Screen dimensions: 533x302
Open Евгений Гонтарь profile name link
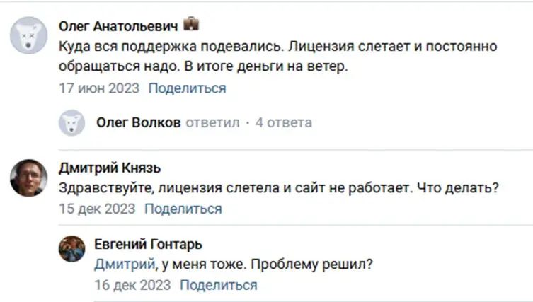pos(148,244)
